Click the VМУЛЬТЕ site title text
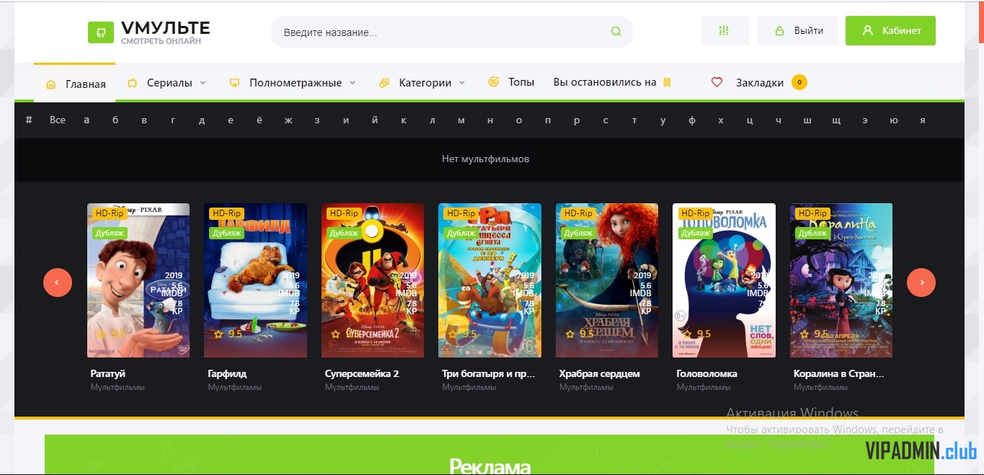984x475 pixels. click(166, 28)
